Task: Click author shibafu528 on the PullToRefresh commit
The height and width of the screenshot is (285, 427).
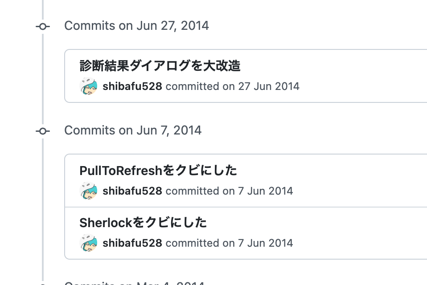Action: [132, 191]
